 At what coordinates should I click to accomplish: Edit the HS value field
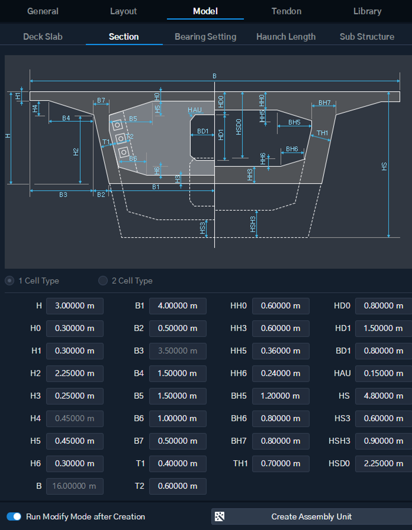click(383, 396)
